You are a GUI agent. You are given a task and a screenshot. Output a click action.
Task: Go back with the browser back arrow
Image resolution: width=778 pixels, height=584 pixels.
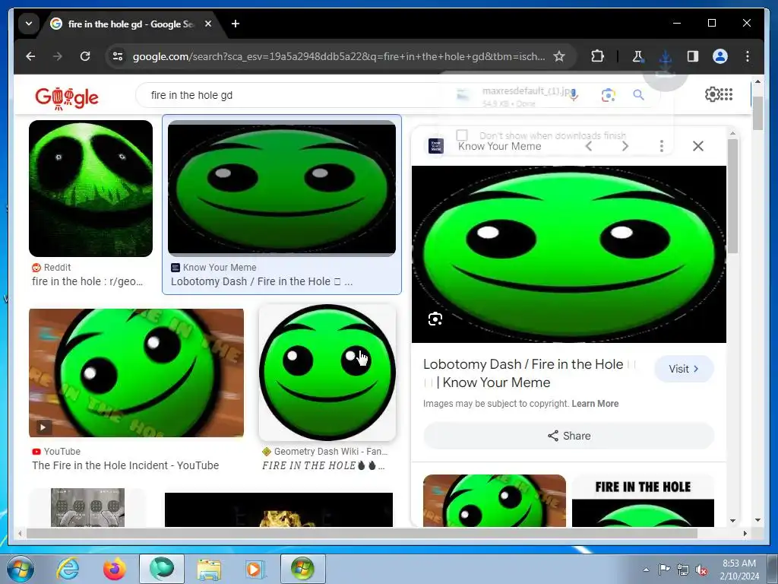point(30,56)
